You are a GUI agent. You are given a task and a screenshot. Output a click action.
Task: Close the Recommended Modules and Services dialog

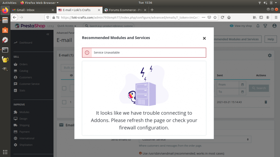click(x=204, y=38)
